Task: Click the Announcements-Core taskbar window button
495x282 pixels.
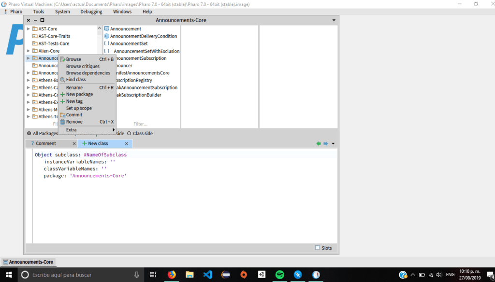Action: 28,262
